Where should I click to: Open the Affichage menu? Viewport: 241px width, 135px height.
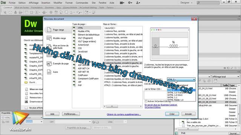34,3
